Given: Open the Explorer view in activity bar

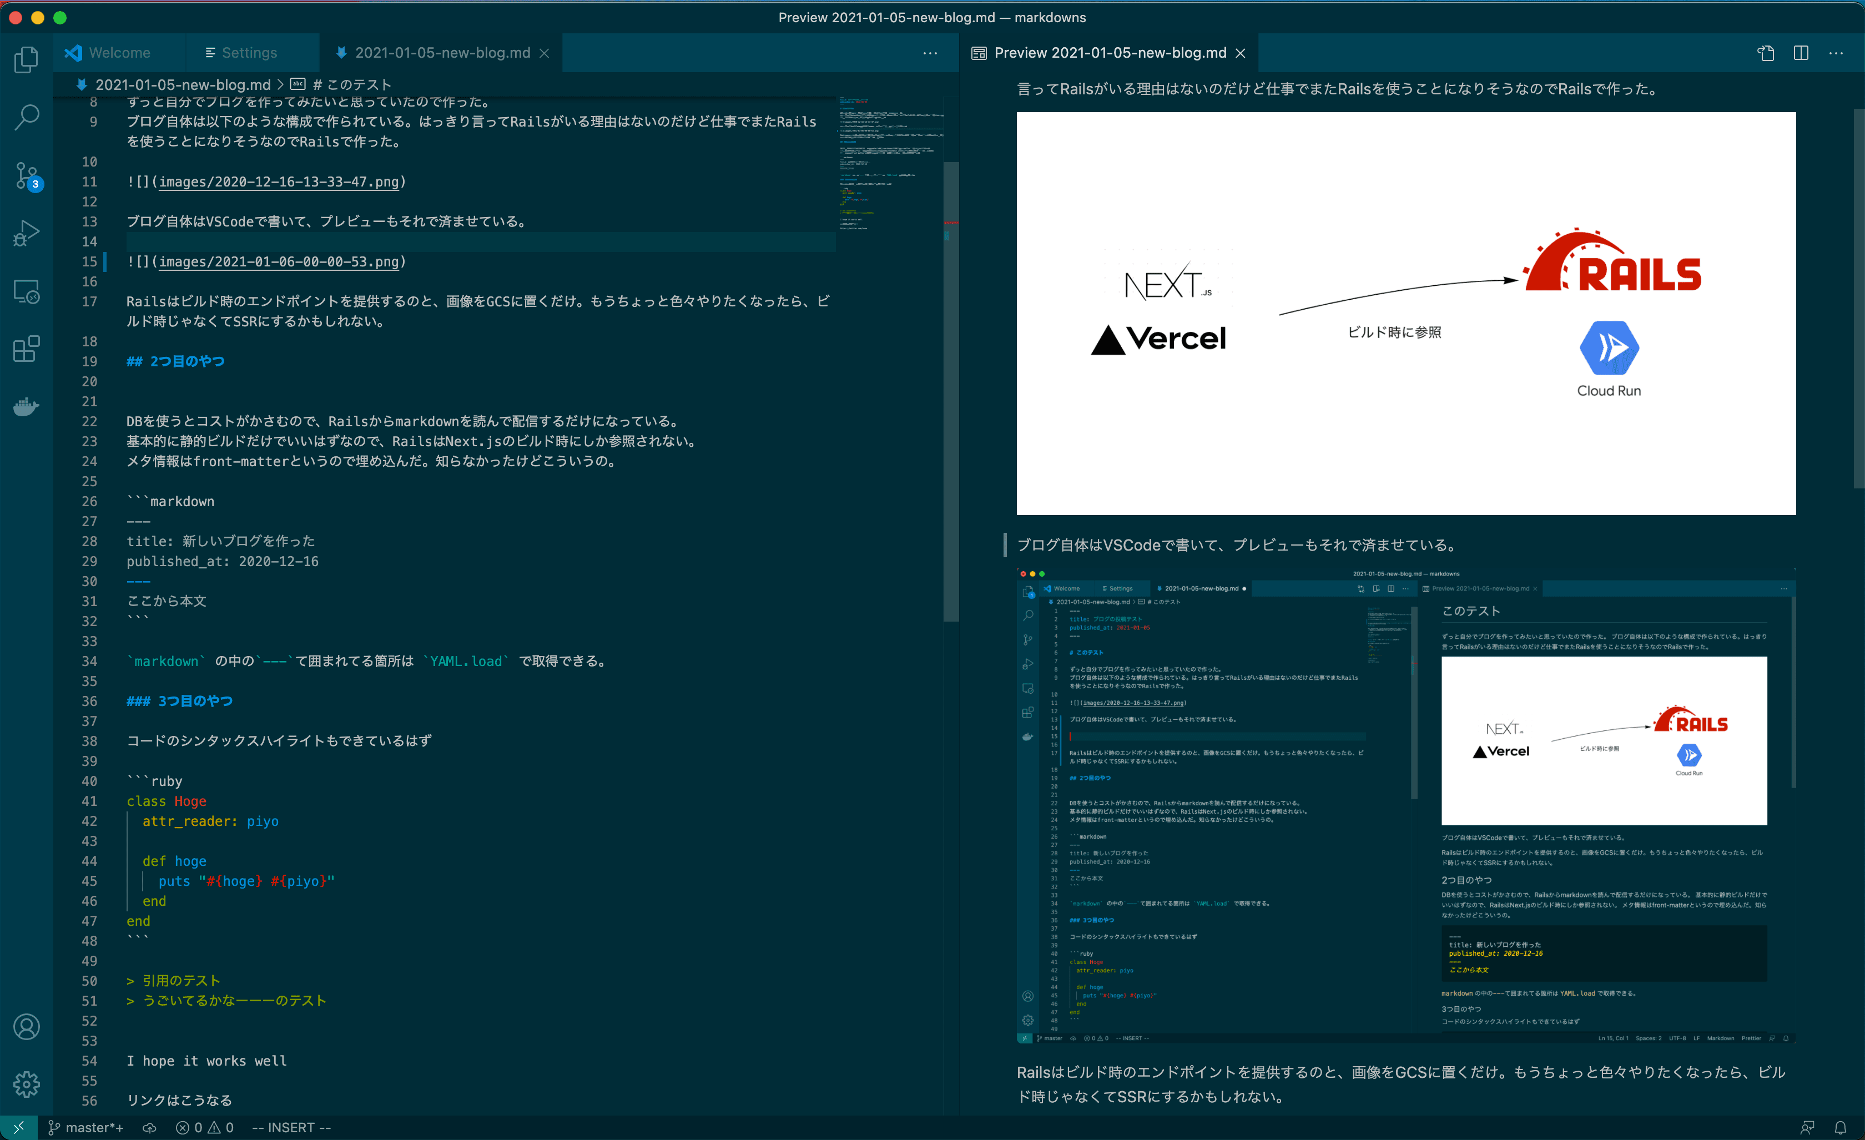Looking at the screenshot, I should point(27,60).
